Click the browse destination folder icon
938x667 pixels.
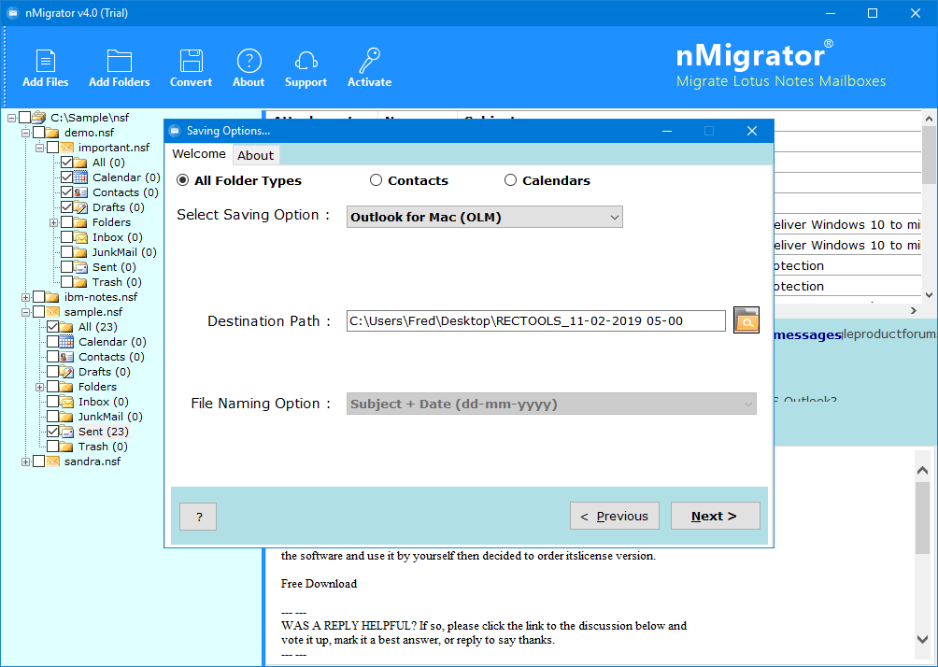pos(746,320)
